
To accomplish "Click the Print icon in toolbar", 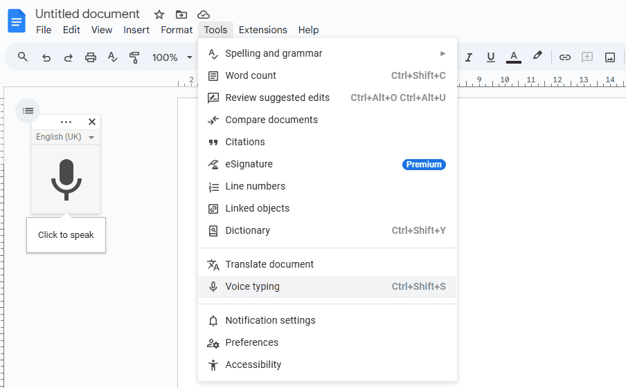I will (91, 57).
